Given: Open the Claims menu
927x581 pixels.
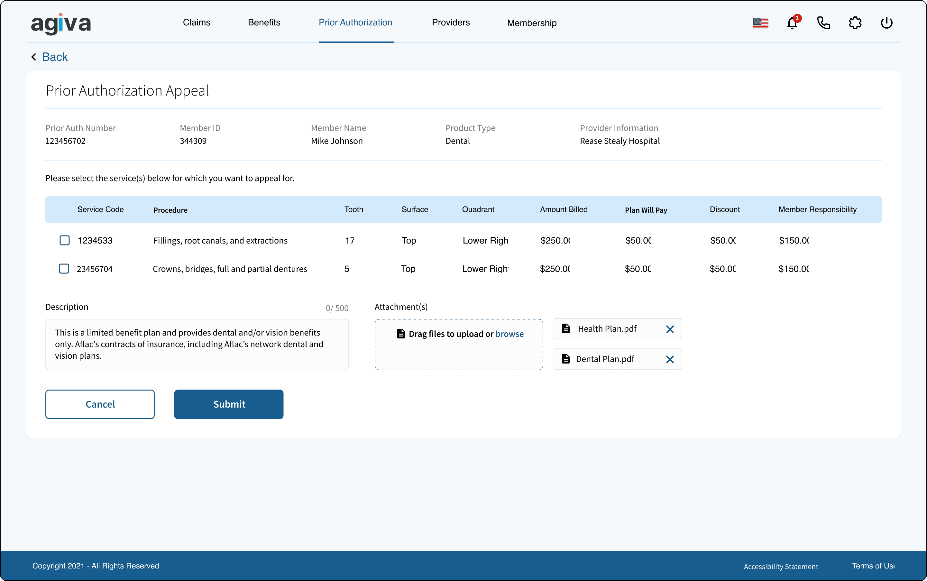Looking at the screenshot, I should tap(196, 23).
